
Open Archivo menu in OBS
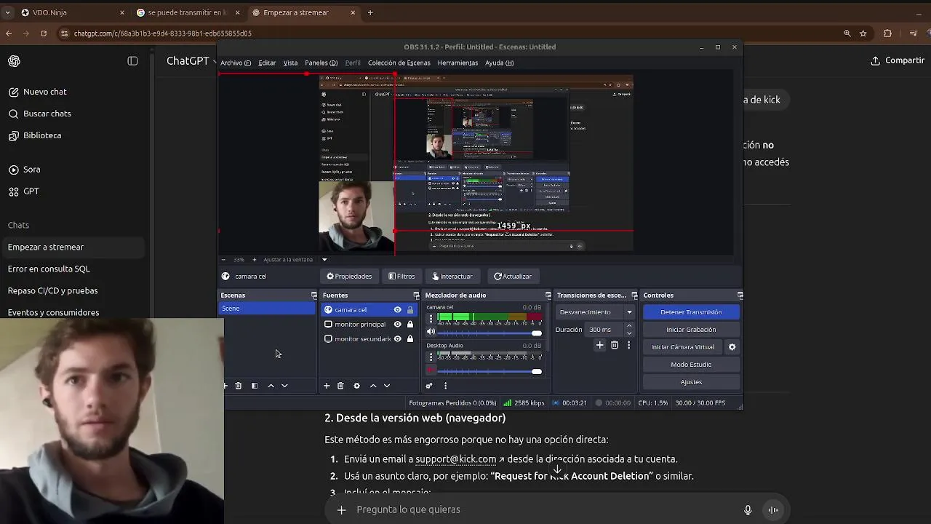[x=236, y=63]
